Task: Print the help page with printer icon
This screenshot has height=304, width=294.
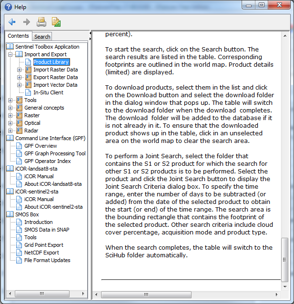Action: (x=41, y=22)
